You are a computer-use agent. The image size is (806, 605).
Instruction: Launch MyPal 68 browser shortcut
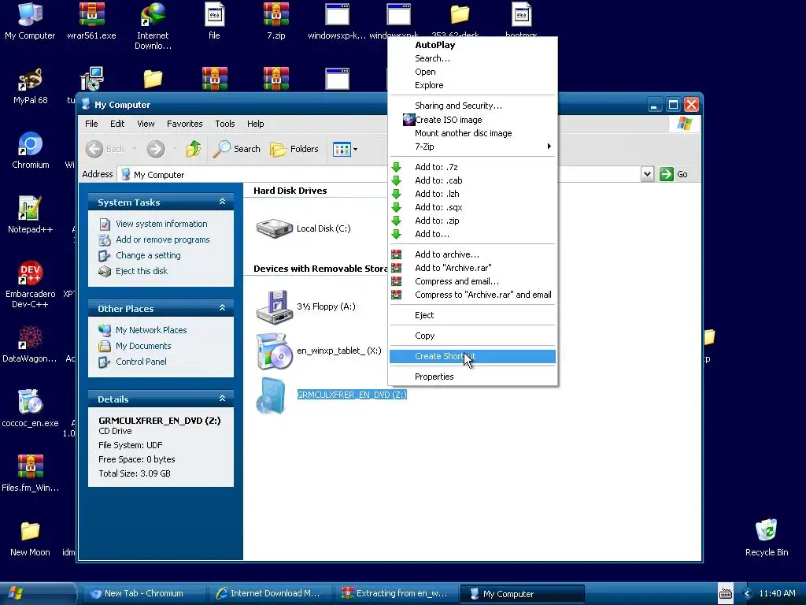(x=31, y=86)
